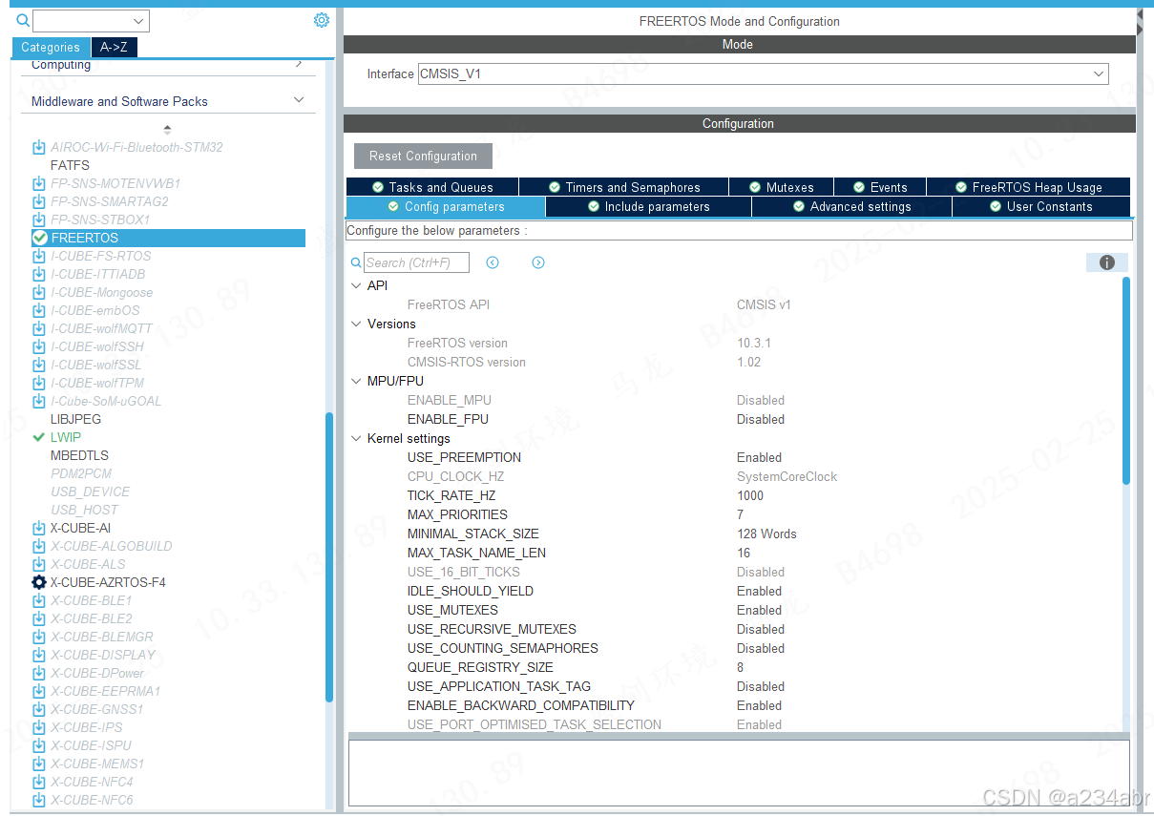
Task: Open the Tasks and Queues tab
Action: tap(432, 187)
